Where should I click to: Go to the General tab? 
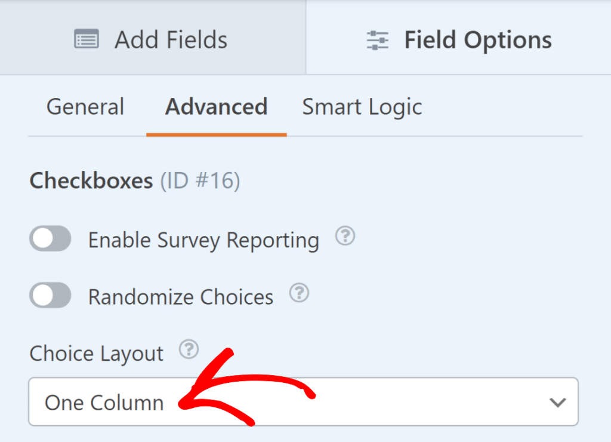pyautogui.click(x=85, y=106)
